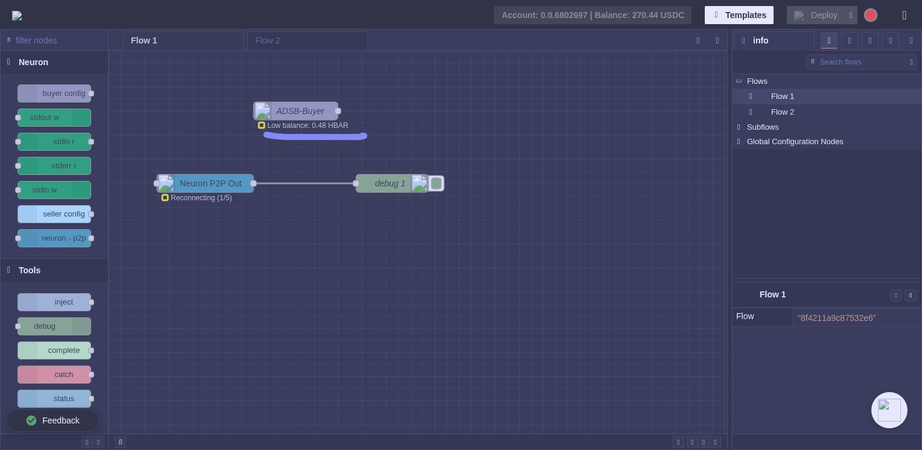This screenshot has height=450, width=922.
Task: Collapse all palette categories using footer icon
Action: click(87, 442)
